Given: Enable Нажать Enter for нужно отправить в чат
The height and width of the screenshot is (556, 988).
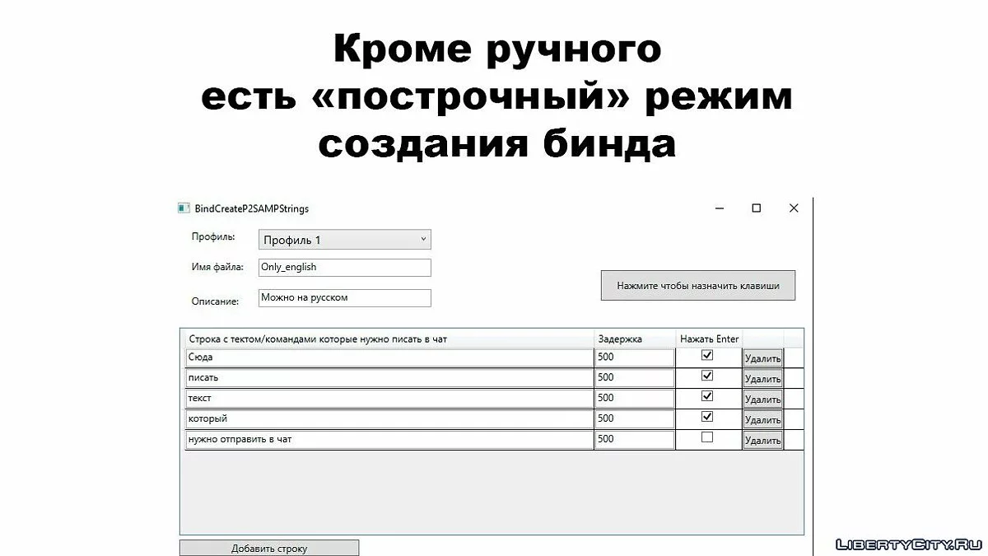Looking at the screenshot, I should pyautogui.click(x=706, y=438).
